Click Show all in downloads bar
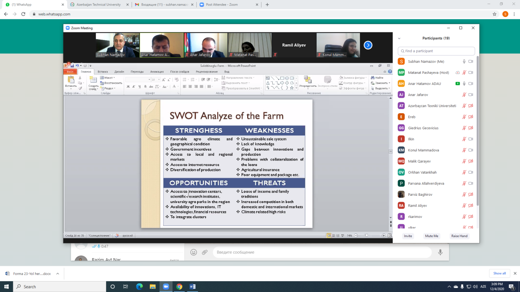Screen dimensions: 520x292 [x=499, y=273]
